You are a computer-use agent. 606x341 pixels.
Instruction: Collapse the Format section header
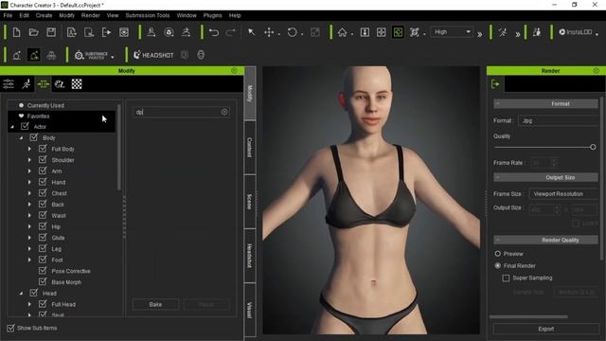pyautogui.click(x=545, y=103)
